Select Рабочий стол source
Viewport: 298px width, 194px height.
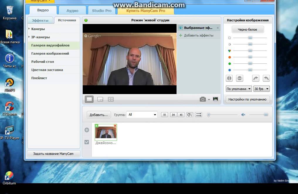(54, 62)
